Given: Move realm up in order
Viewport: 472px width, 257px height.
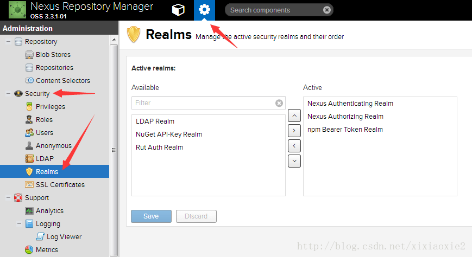Looking at the screenshot, I should (294, 115).
